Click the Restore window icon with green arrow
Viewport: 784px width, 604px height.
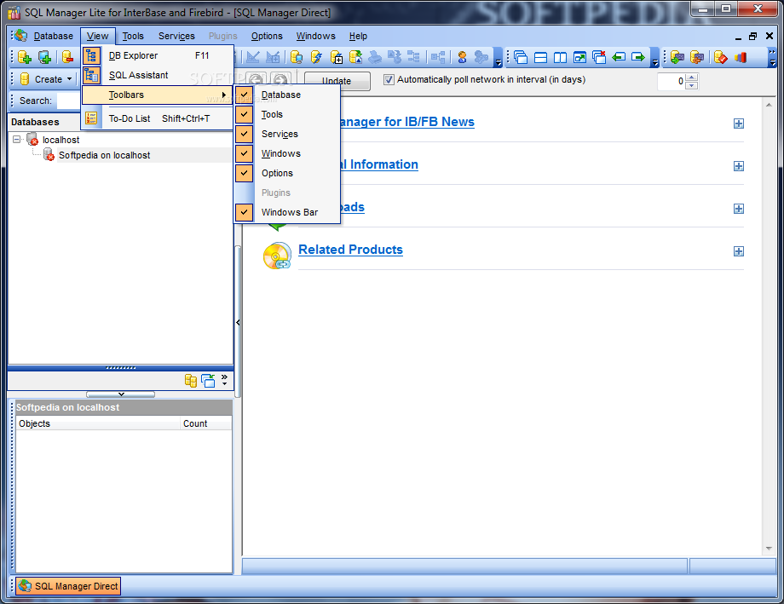[x=579, y=57]
